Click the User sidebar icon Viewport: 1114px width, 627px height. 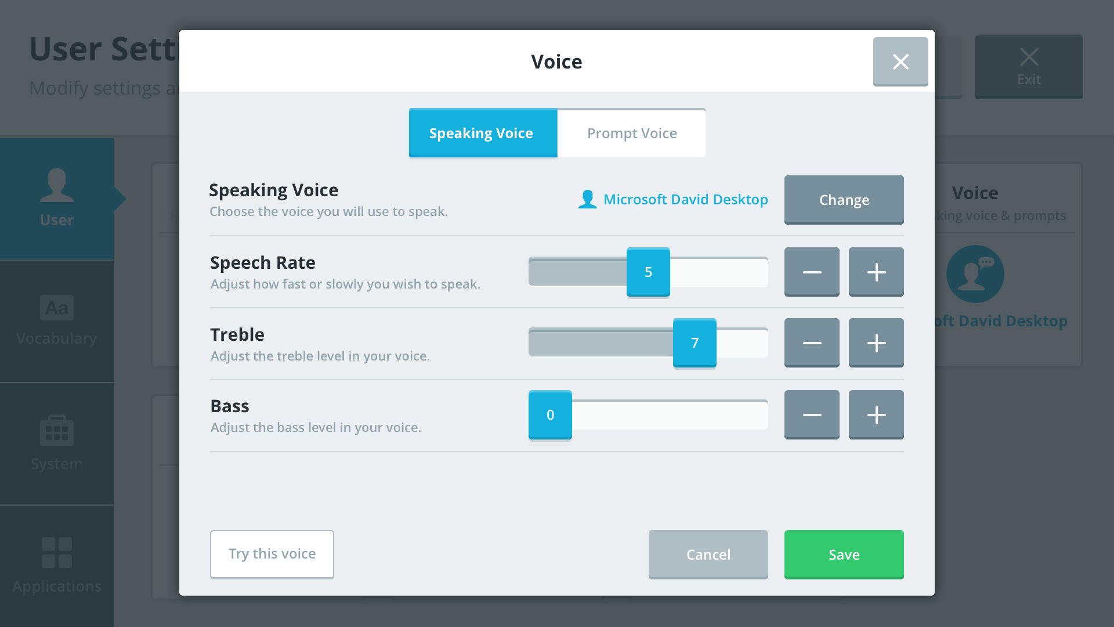pyautogui.click(x=57, y=196)
